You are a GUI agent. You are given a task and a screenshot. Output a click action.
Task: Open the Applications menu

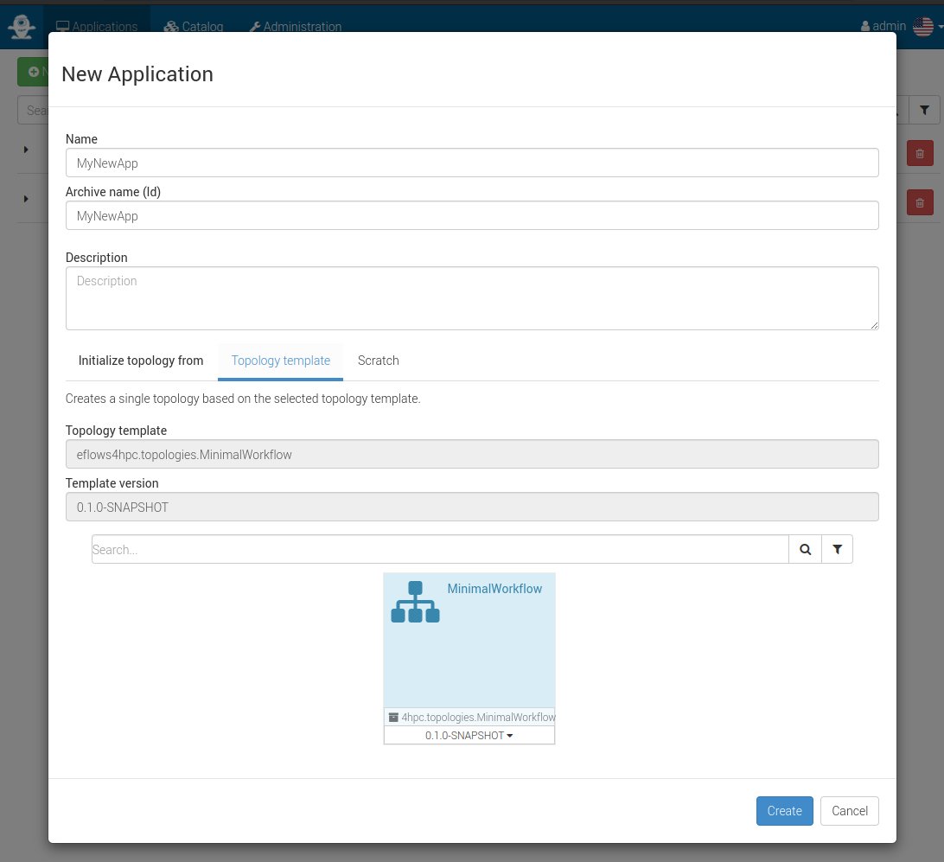tap(97, 27)
